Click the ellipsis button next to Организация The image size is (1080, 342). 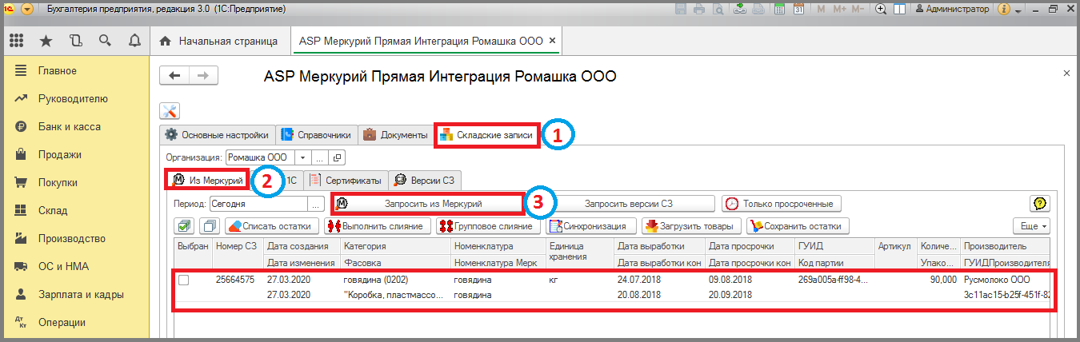(x=320, y=157)
